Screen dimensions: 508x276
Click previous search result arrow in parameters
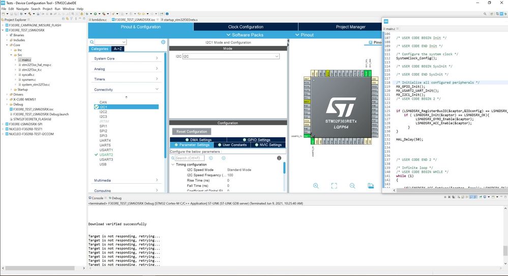(x=211, y=158)
